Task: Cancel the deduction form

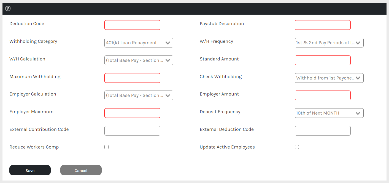Action: (x=81, y=170)
